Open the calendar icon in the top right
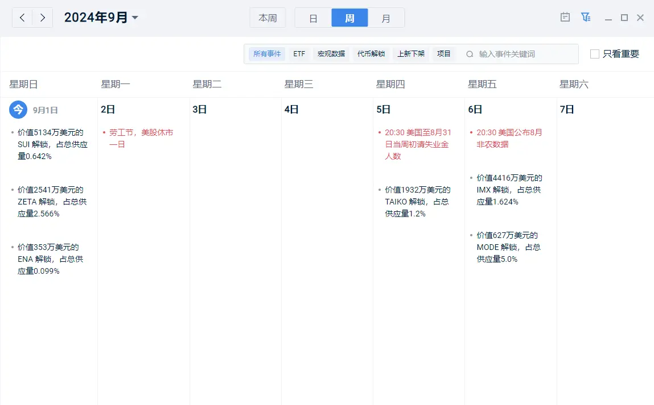Image resolution: width=654 pixels, height=405 pixels. (565, 17)
